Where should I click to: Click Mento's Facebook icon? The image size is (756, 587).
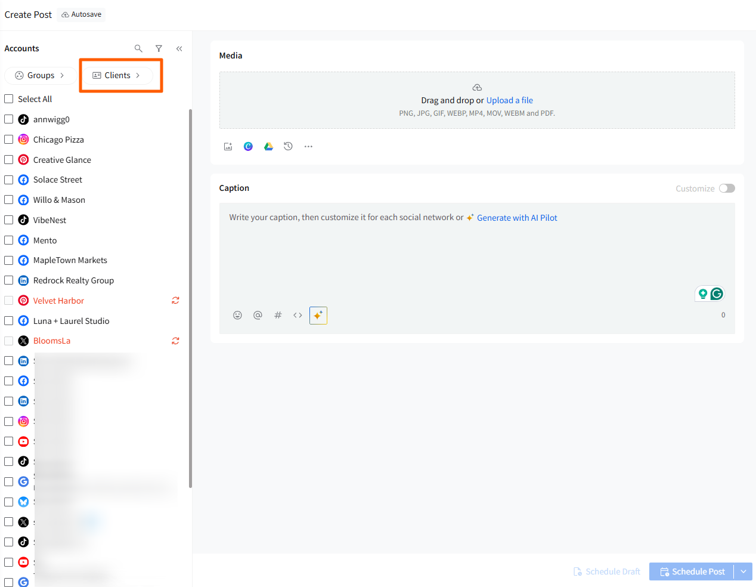click(x=23, y=240)
